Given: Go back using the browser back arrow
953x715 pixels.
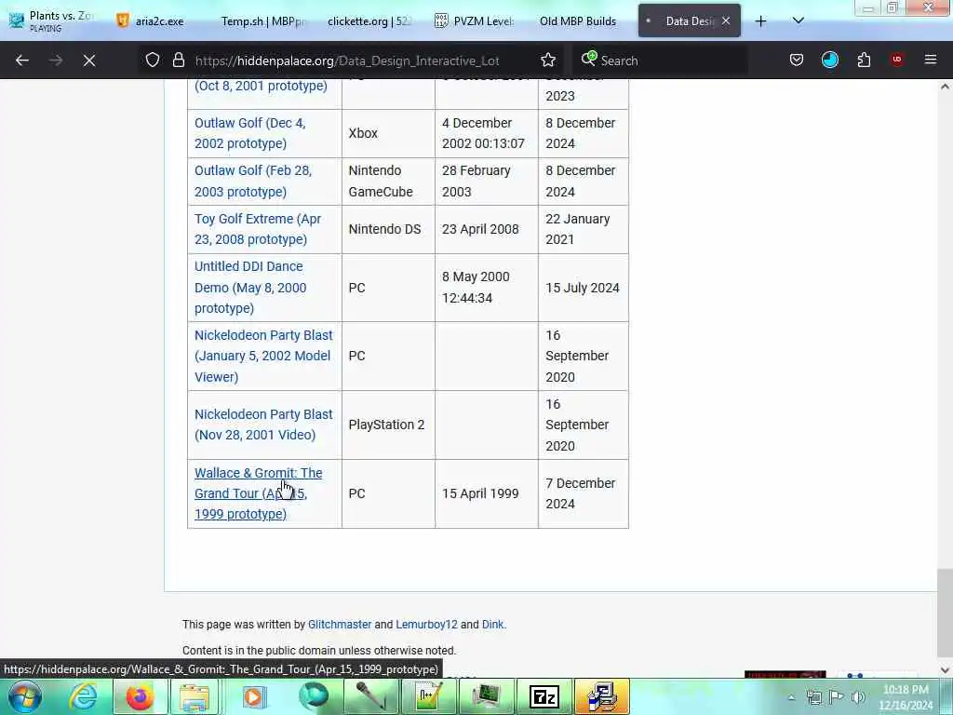Looking at the screenshot, I should 22,61.
